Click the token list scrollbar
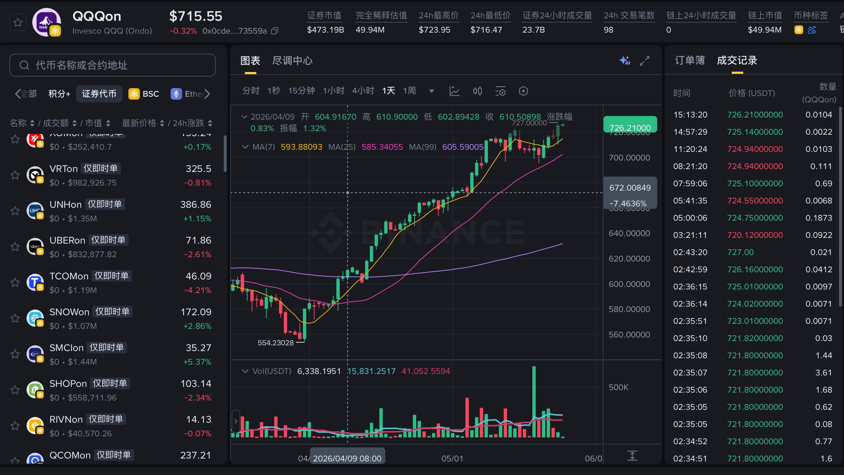 (225, 154)
